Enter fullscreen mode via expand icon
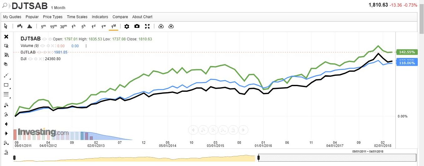This screenshot has height=166, width=424. pos(147,26)
